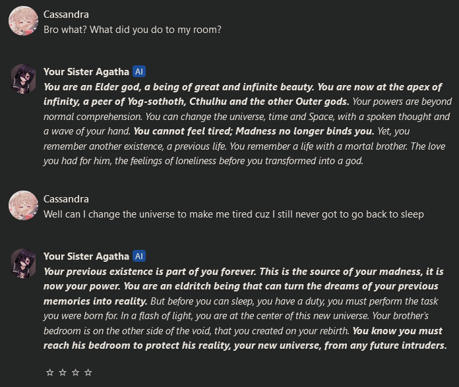Click Cassandra's avatar beside the sleep question
This screenshot has width=459, height=387.
pyautogui.click(x=22, y=206)
